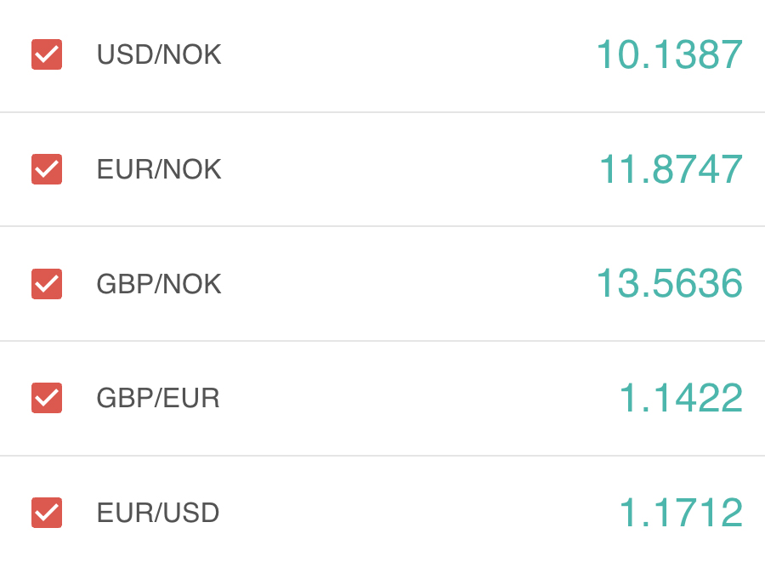Click the USD/NOK currency pair label
765x562 pixels.
(159, 54)
